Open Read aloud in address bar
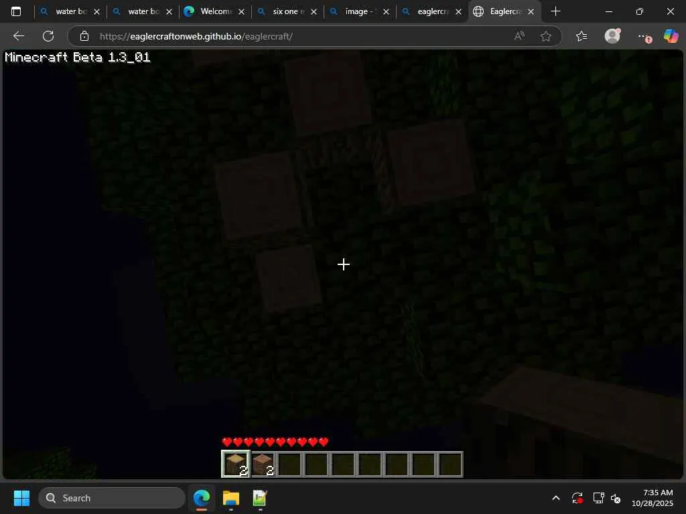Viewport: 686px width, 514px height. [519, 36]
